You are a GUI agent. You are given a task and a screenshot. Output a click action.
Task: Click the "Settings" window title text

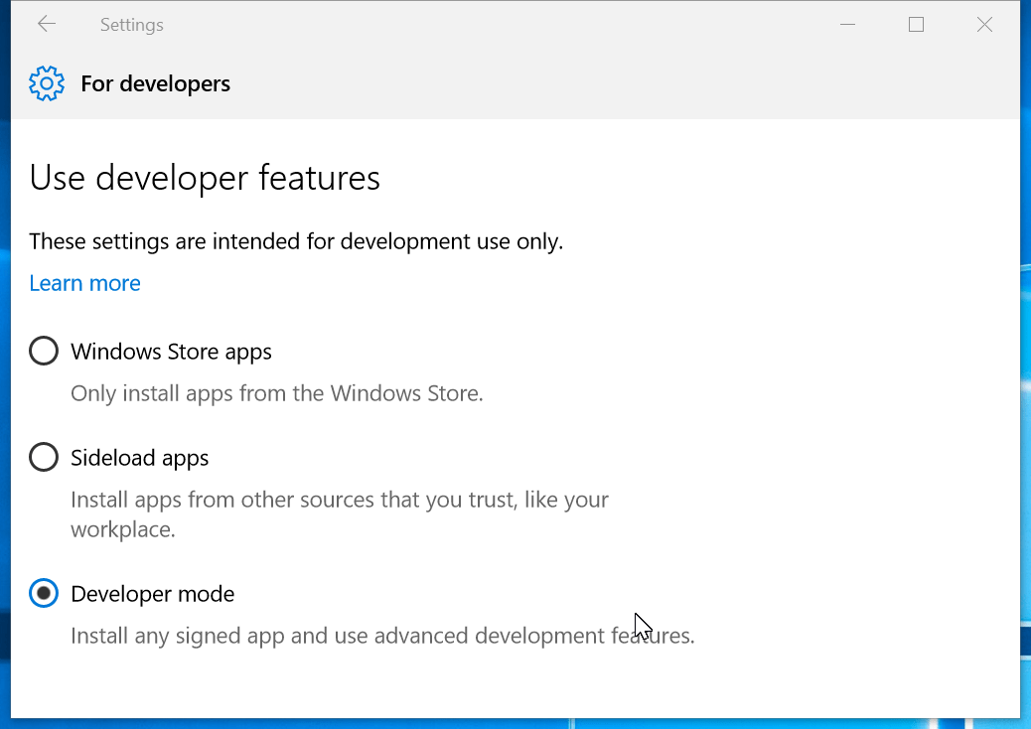pyautogui.click(x=131, y=25)
